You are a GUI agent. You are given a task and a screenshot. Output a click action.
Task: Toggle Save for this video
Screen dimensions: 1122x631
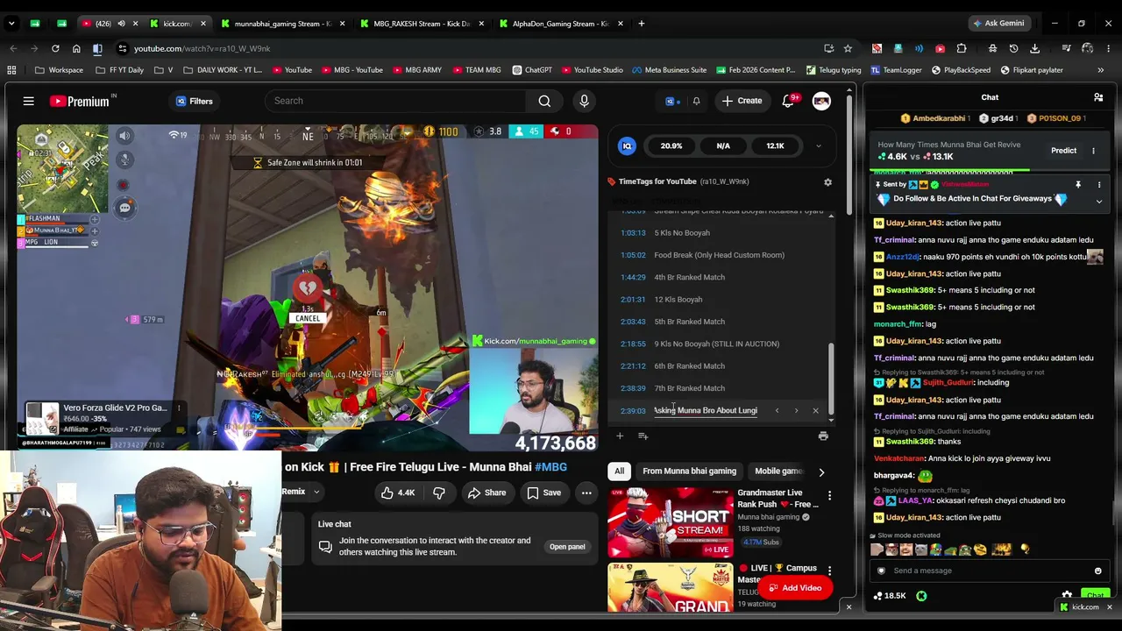543,493
